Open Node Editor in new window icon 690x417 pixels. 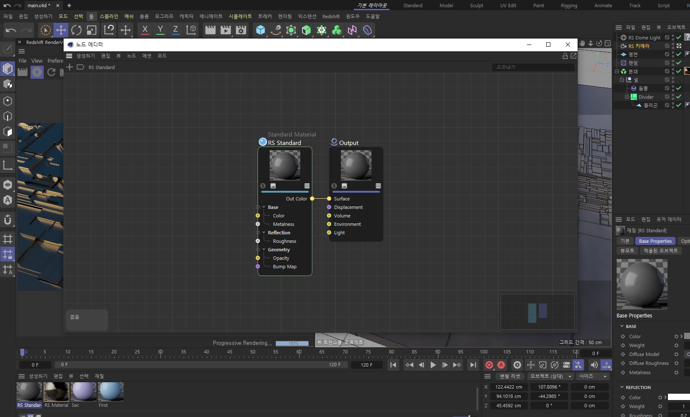(x=573, y=56)
